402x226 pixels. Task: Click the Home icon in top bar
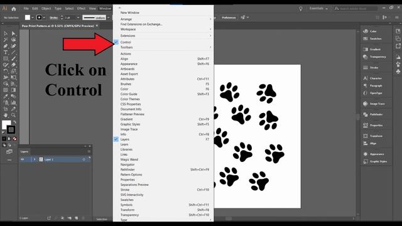pos(14,8)
